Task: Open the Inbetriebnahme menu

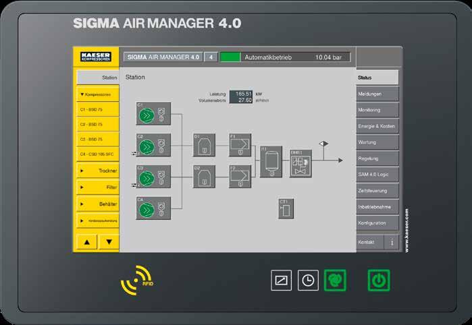Action: click(377, 207)
